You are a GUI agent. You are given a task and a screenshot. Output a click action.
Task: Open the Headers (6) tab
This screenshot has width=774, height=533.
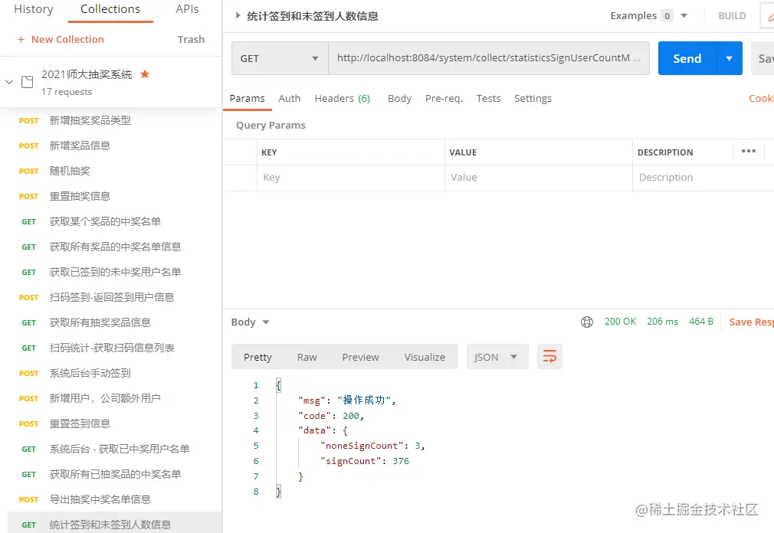(342, 98)
